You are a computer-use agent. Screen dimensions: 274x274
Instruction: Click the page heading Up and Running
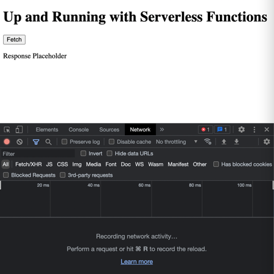[135, 17]
